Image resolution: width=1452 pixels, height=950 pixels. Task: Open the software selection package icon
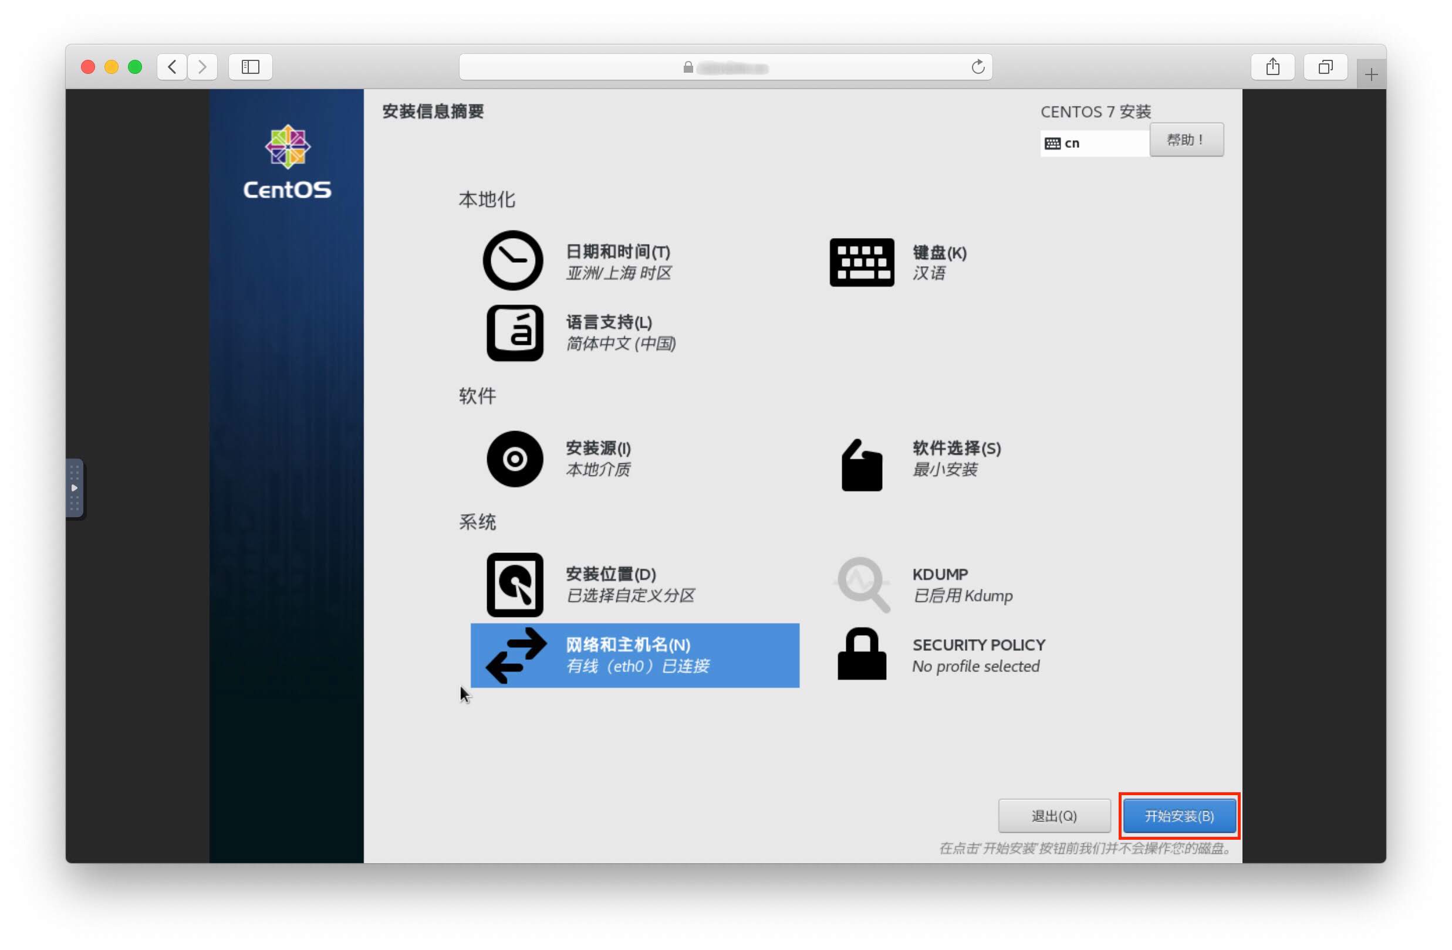862,465
